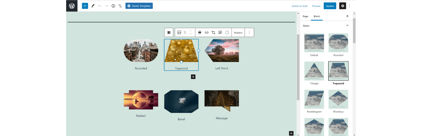Screen dimensions: 422x136
Task: Click Replace in block toolbar
Action: point(238,33)
